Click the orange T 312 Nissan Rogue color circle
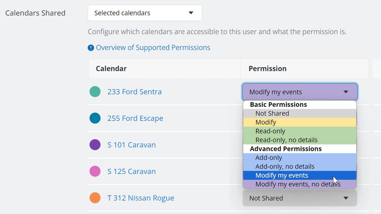The image size is (381, 214). click(95, 198)
